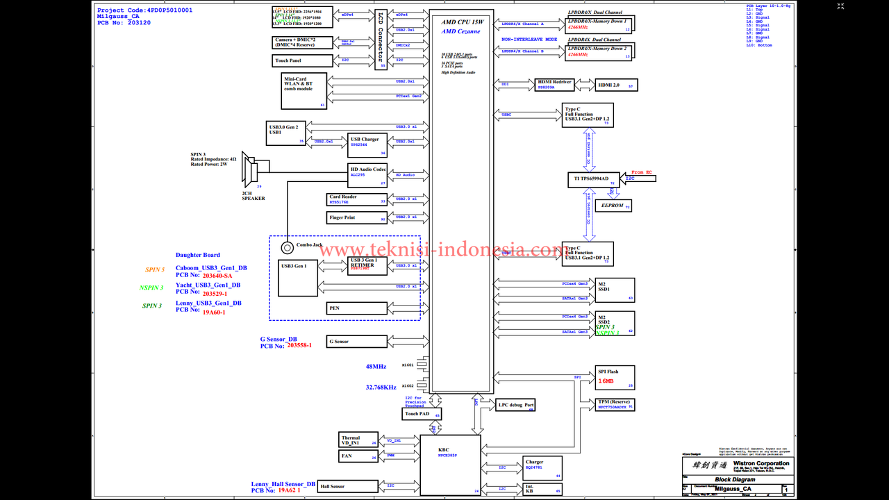Viewport: 889px width, 500px height.
Task: Click the 'HD Audio Codec' block
Action: [367, 176]
